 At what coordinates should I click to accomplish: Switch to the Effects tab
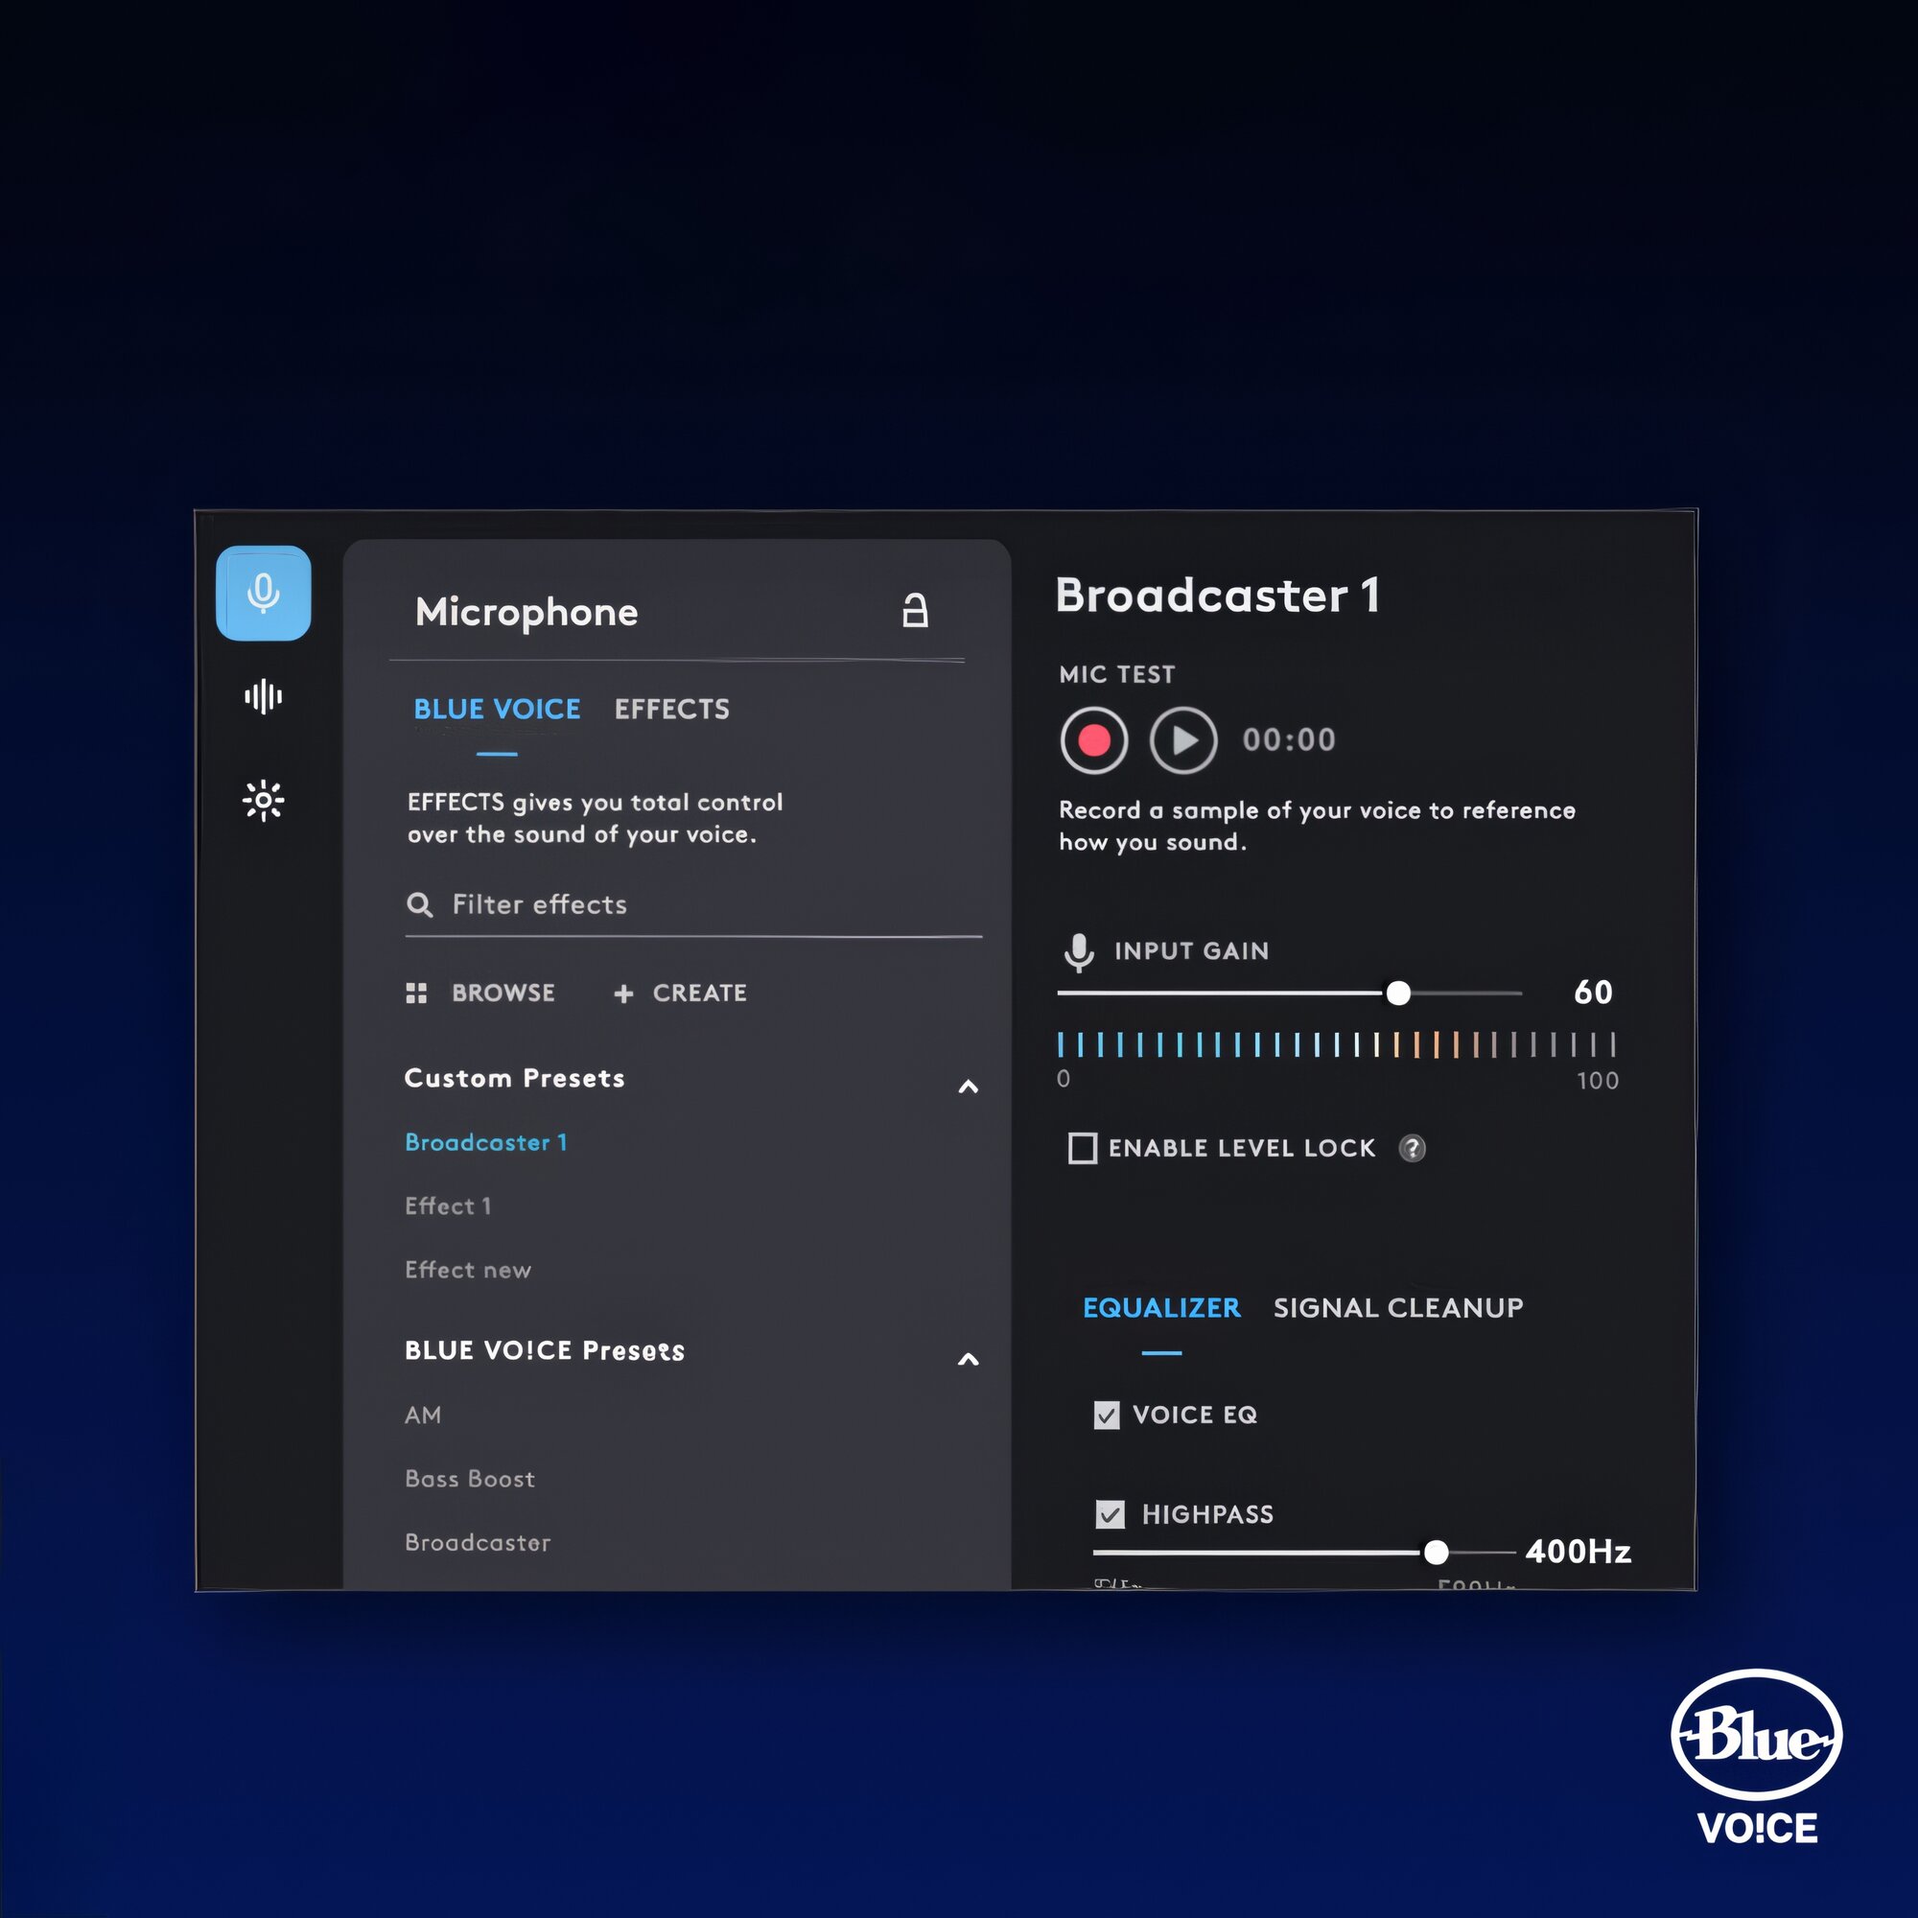coord(671,709)
